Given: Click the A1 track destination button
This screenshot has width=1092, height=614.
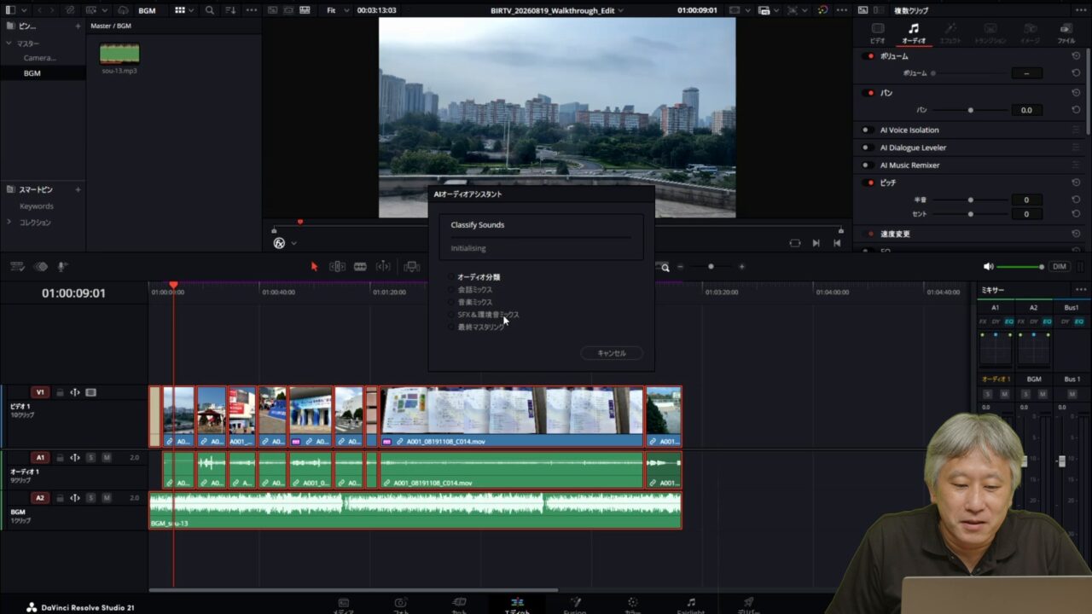Looking at the screenshot, I should (x=40, y=458).
